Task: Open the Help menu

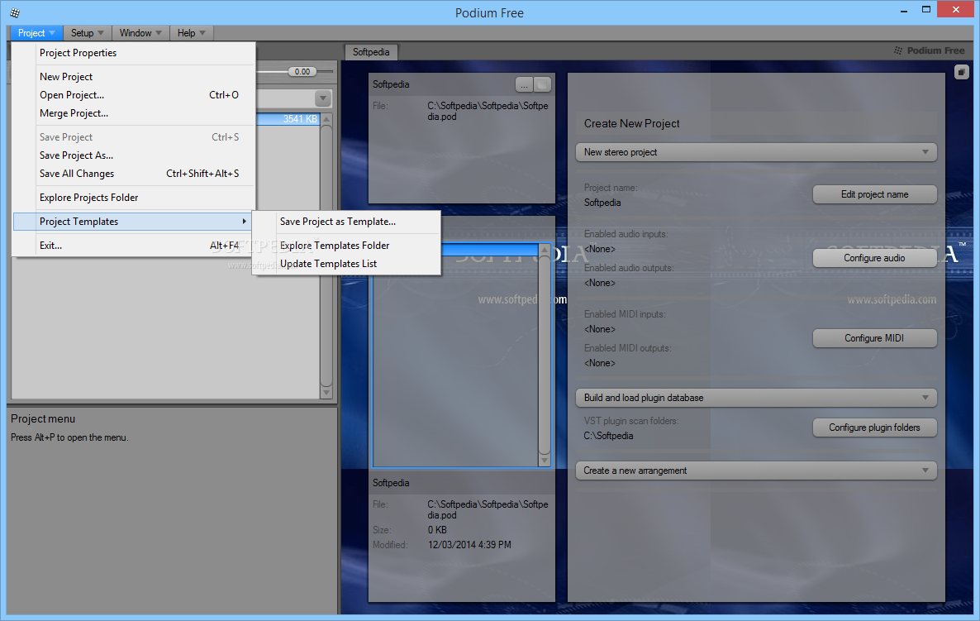Action: click(x=191, y=33)
